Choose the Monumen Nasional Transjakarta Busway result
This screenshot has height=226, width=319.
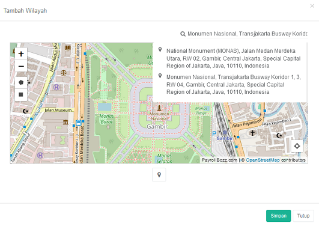point(230,84)
